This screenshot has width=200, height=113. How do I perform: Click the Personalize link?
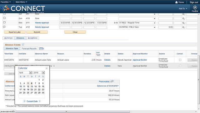point(104,82)
